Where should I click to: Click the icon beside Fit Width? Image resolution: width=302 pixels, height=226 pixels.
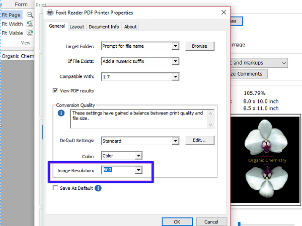pos(30,24)
